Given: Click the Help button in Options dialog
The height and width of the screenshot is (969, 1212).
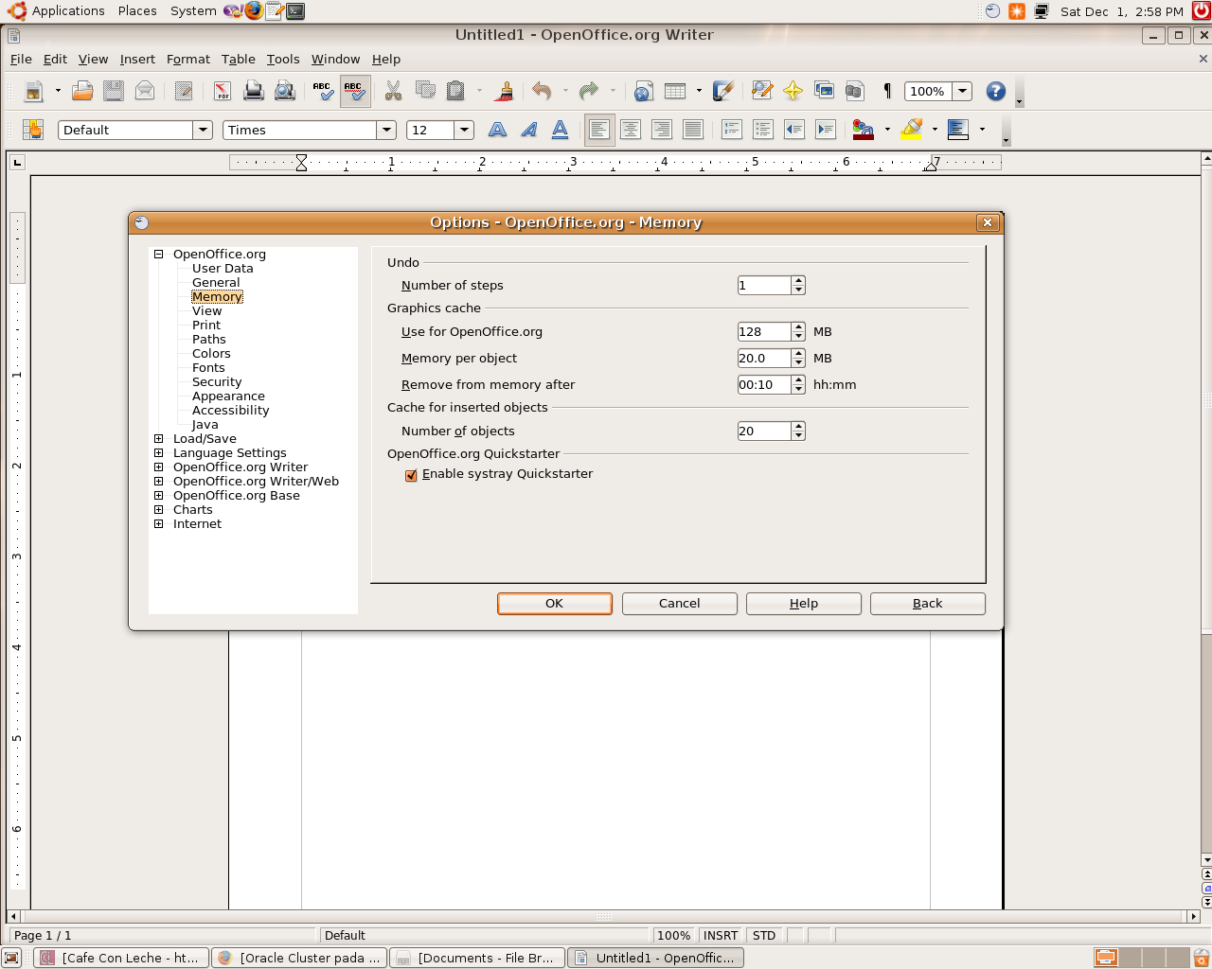Looking at the screenshot, I should (x=804, y=604).
